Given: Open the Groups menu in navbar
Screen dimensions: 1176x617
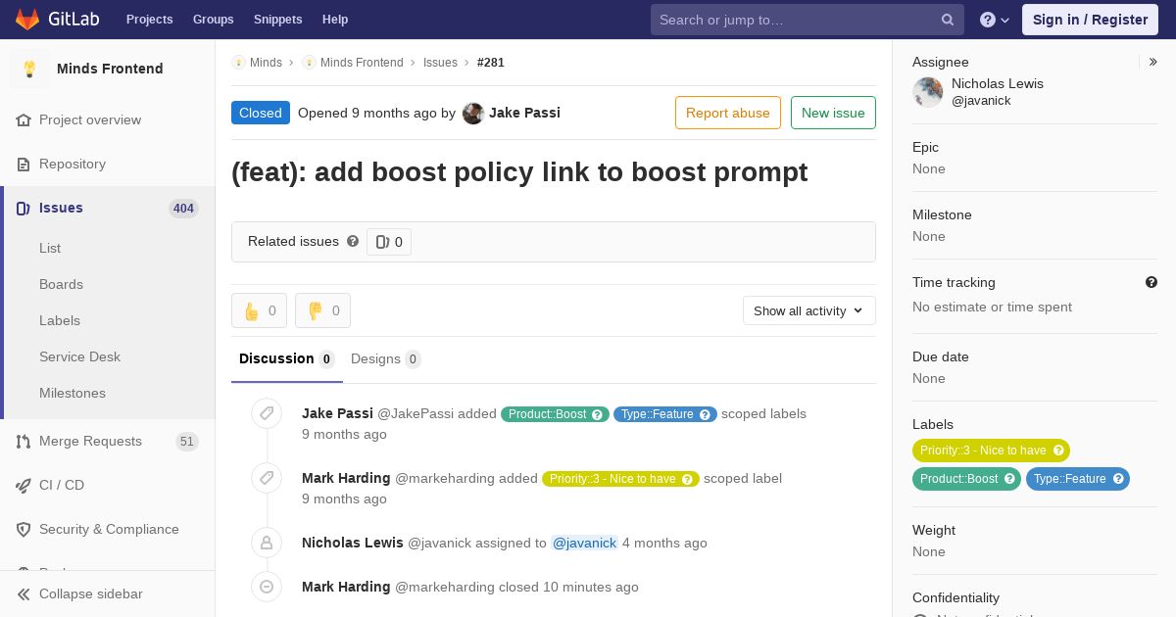Looking at the screenshot, I should 213,20.
